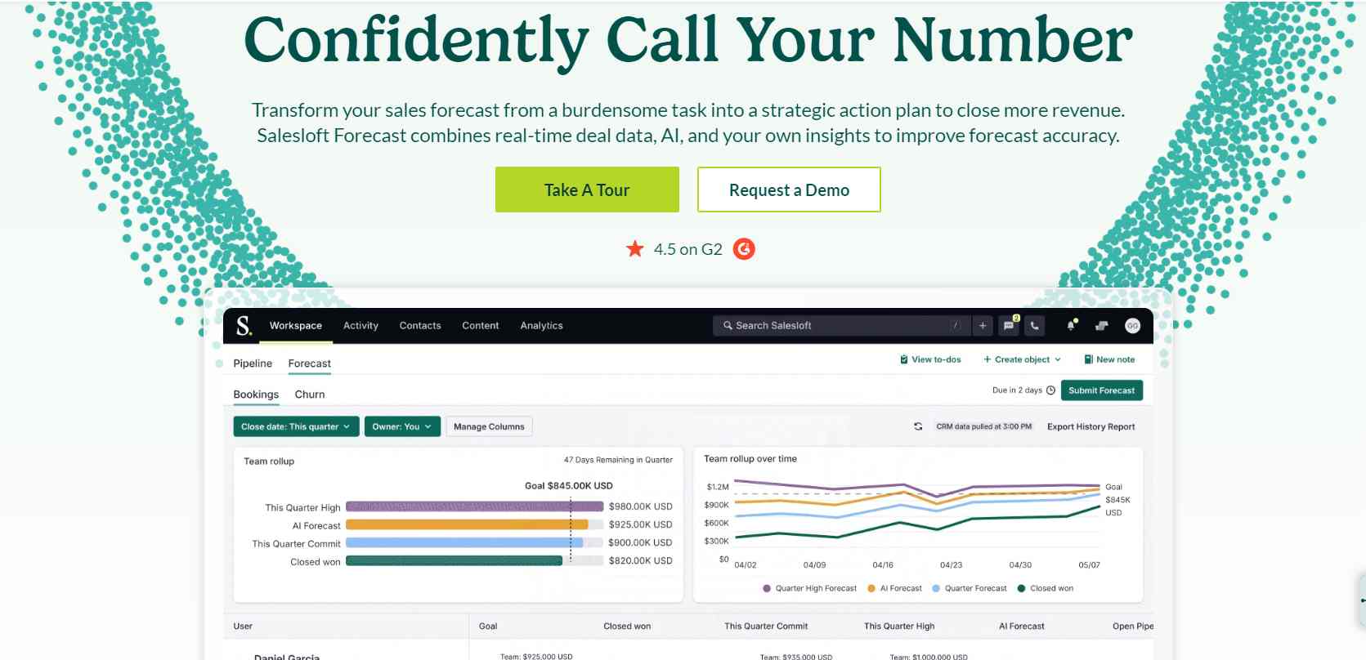Click the Closed won legend dot
Screen dimensions: 1366x660
pos(1021,588)
